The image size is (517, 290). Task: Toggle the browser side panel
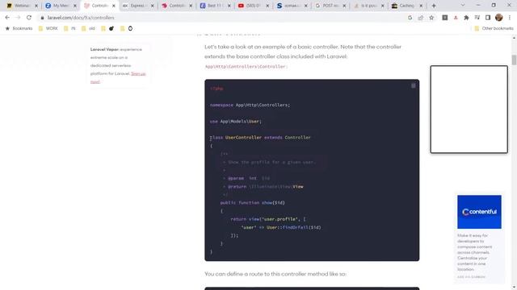point(488,18)
